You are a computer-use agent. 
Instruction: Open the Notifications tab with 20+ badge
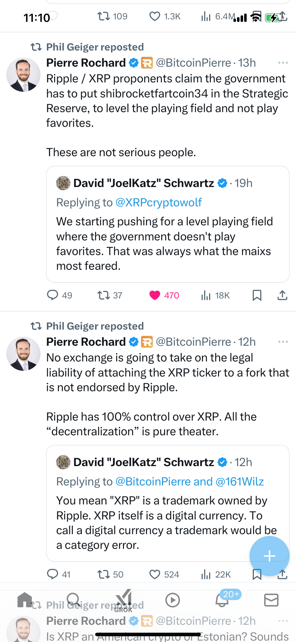point(222,600)
